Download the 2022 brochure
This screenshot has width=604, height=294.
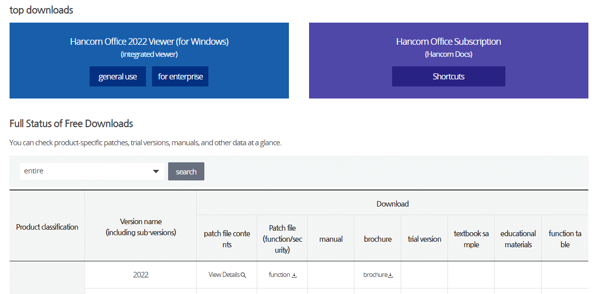point(376,274)
